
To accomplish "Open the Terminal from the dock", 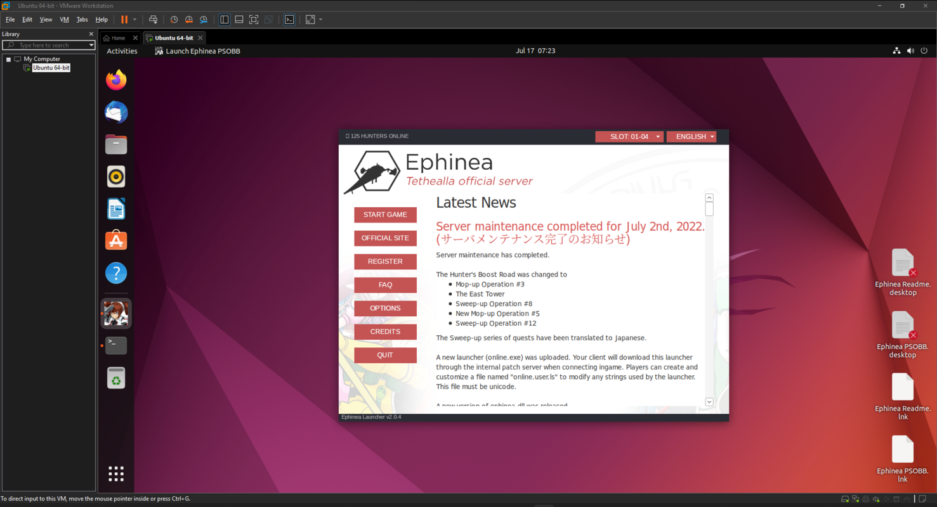I will click(116, 345).
